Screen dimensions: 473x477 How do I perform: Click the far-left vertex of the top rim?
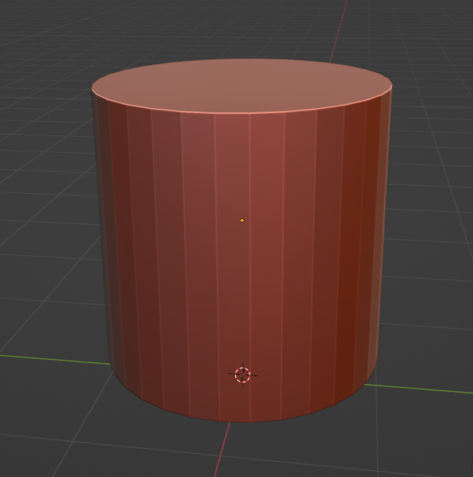pos(92,89)
